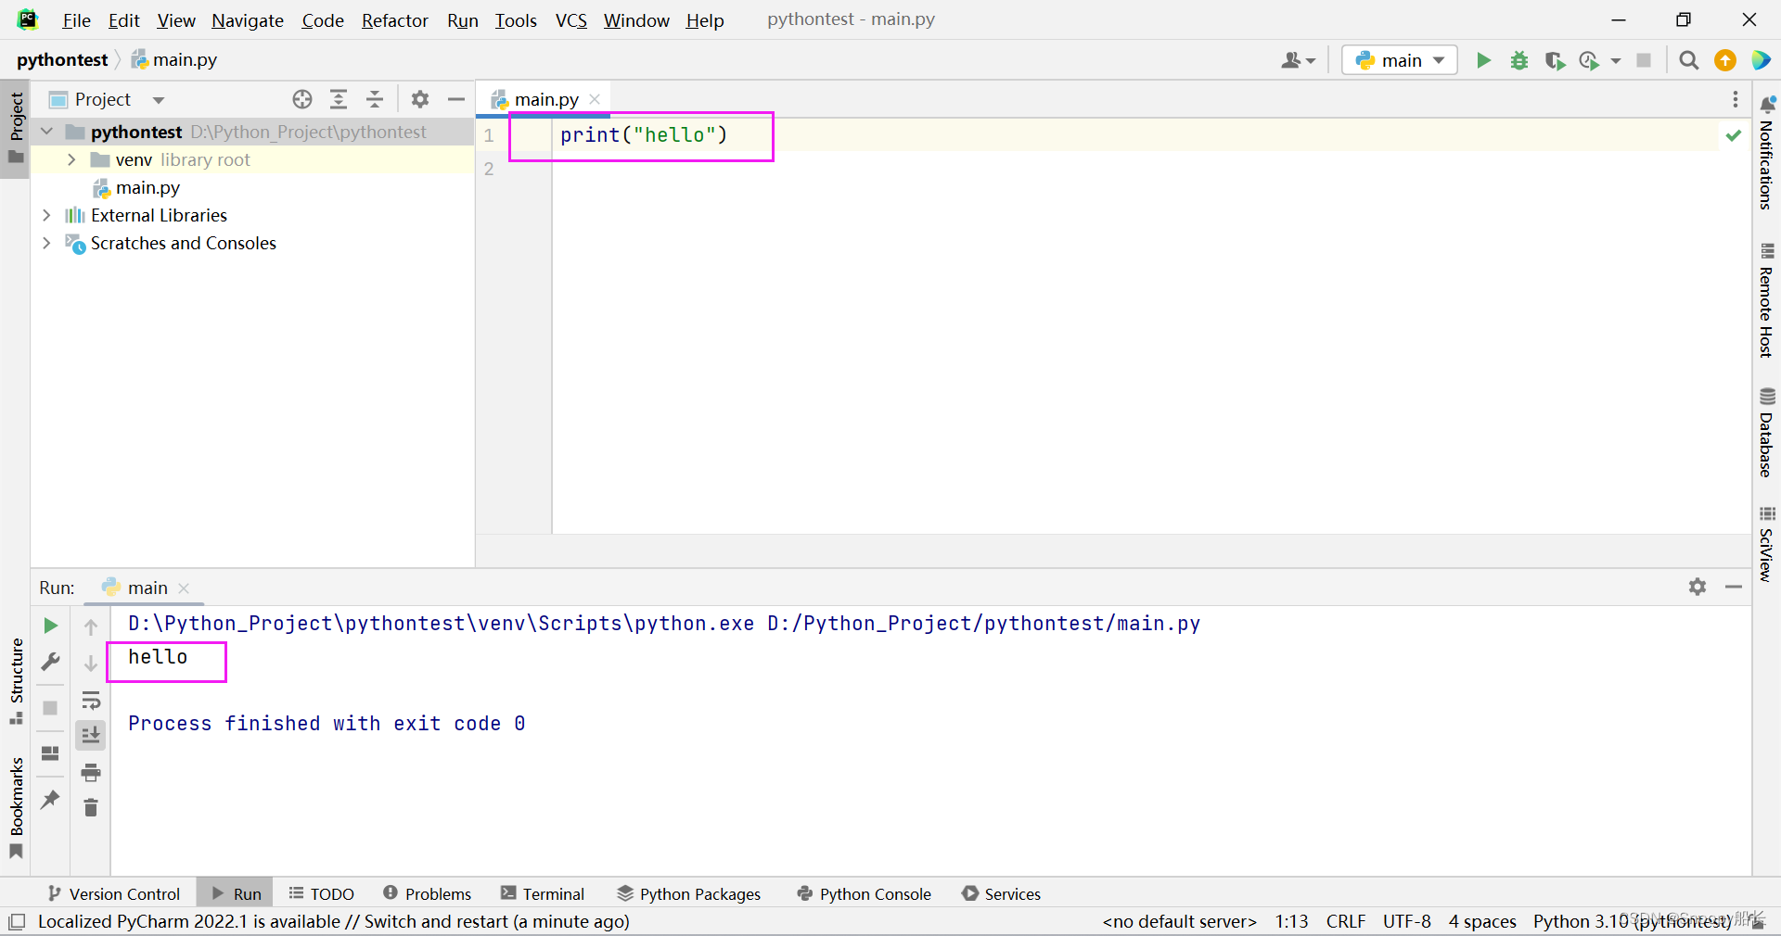The height and width of the screenshot is (936, 1781).
Task: Click the Profile run icon in toolbar
Action: [x=1590, y=60]
